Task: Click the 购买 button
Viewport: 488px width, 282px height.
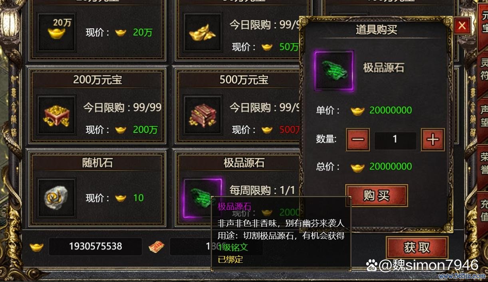Action: coord(377,195)
